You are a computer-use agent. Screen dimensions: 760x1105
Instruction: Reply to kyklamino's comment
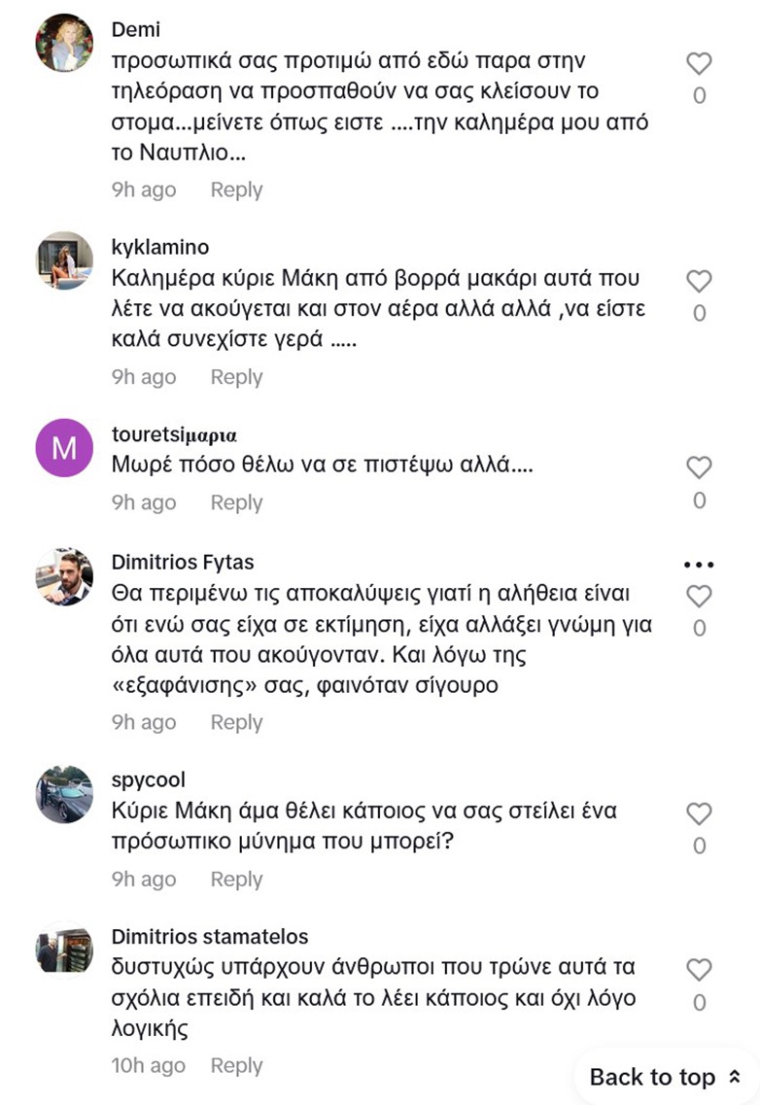point(236,377)
